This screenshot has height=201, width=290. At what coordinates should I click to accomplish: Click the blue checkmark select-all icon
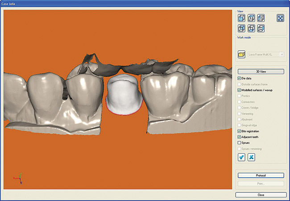[241, 157]
